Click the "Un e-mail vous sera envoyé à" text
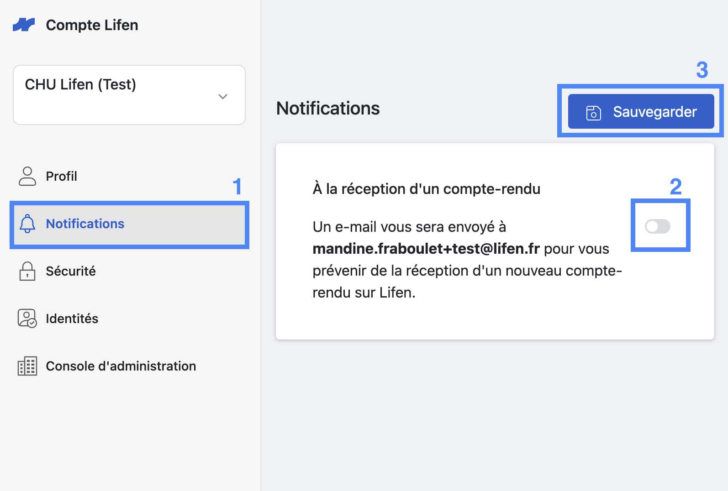Screen dimensions: 728x491 coord(409,227)
